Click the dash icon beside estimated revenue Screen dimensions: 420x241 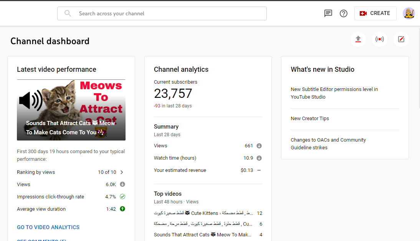pos(259,170)
